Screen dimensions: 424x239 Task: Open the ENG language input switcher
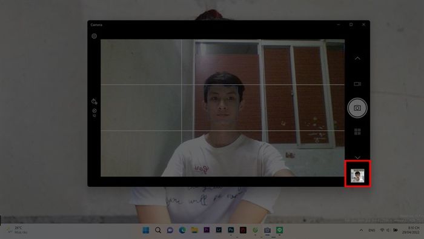(x=372, y=231)
